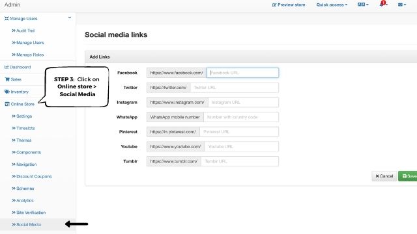The image size is (417, 234).
Task: Focus the Facebook URL field
Action: (x=242, y=73)
